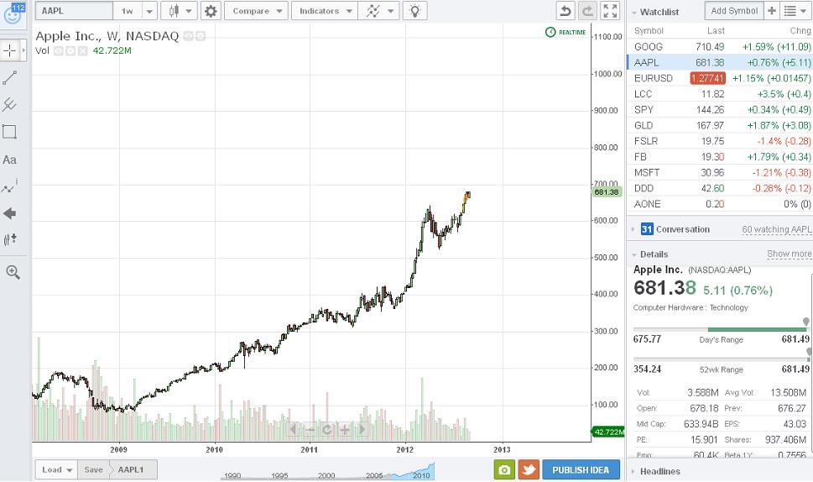Click the Add Symbol field
Viewport: 813px width, 482px height.
pyautogui.click(x=733, y=11)
